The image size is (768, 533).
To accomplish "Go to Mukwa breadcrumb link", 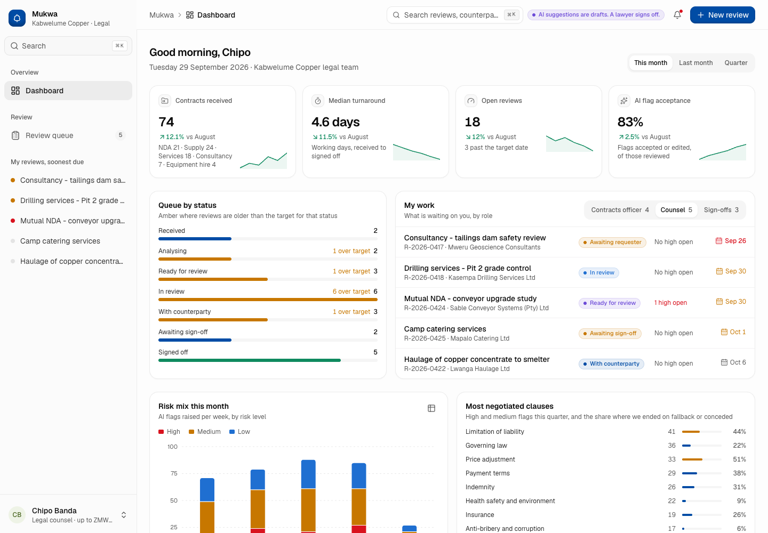I will (162, 15).
